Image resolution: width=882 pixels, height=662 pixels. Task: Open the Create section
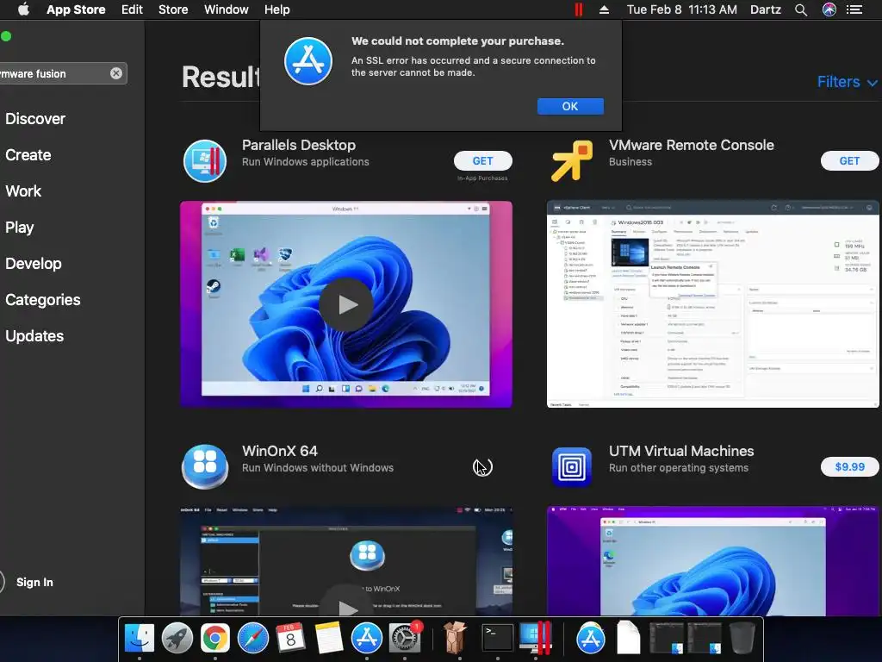pyautogui.click(x=28, y=155)
